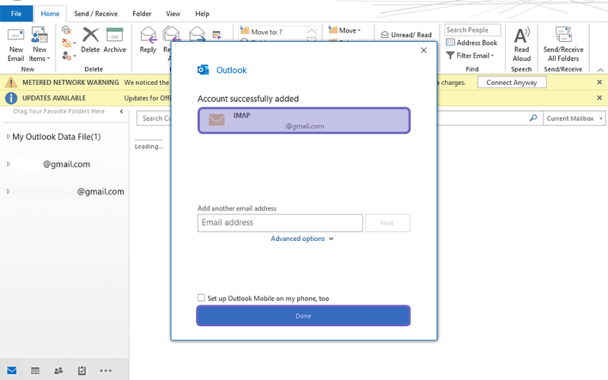Click the Filter Email funnel icon
This screenshot has height=380, width=608.
pyautogui.click(x=450, y=55)
